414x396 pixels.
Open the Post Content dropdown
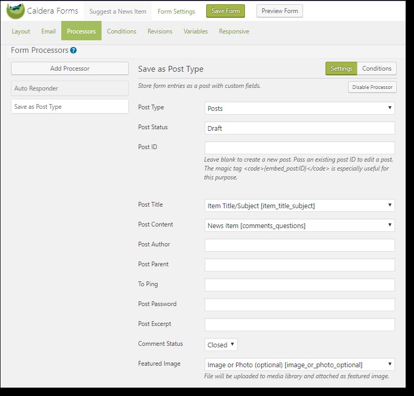point(300,225)
